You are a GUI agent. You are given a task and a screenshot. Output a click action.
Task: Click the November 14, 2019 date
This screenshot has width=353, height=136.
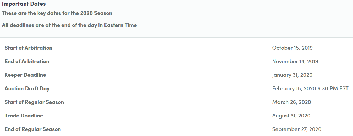pyautogui.click(x=295, y=61)
